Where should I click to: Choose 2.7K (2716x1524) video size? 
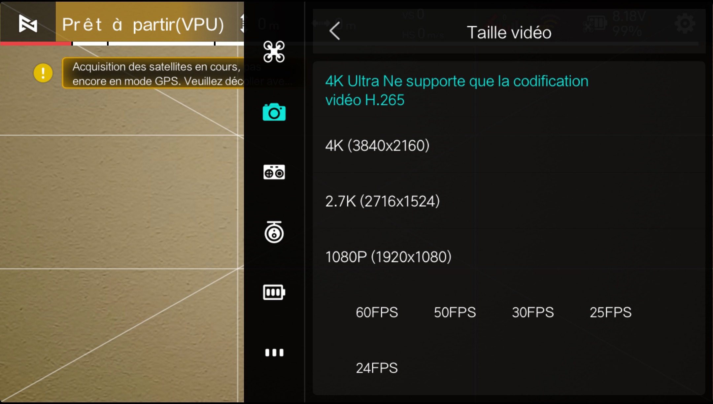click(509, 201)
